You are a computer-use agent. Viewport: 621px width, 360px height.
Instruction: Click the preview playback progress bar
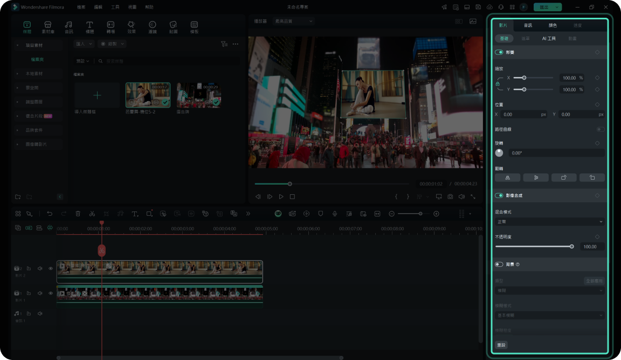point(332,183)
